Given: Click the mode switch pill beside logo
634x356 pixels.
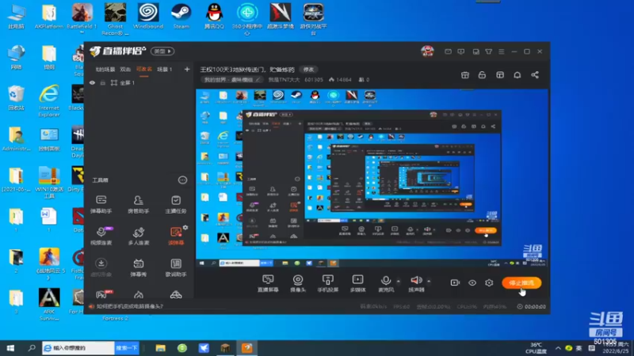Looking at the screenshot, I should click(x=162, y=51).
